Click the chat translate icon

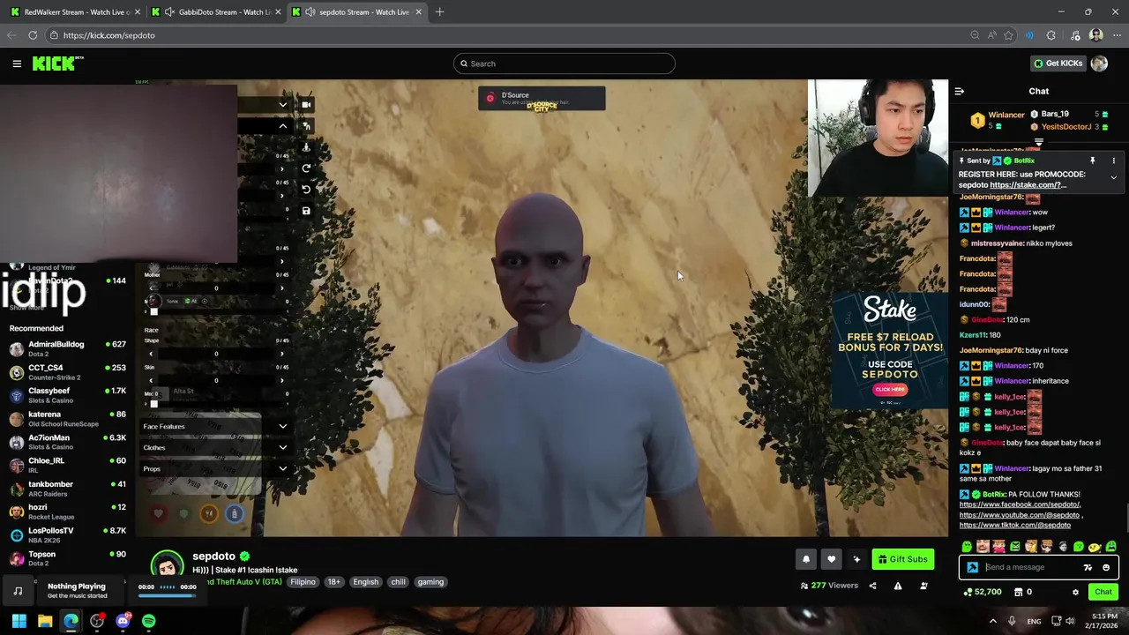(x=1088, y=568)
